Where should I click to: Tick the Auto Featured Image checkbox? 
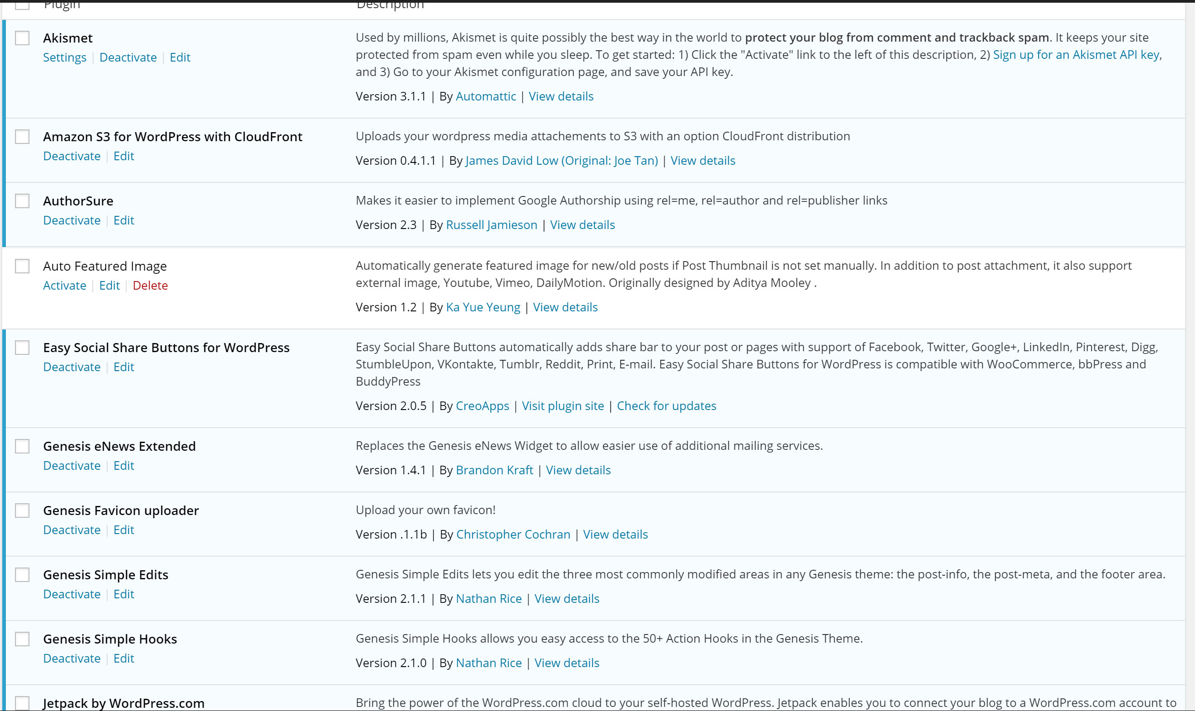(x=22, y=266)
